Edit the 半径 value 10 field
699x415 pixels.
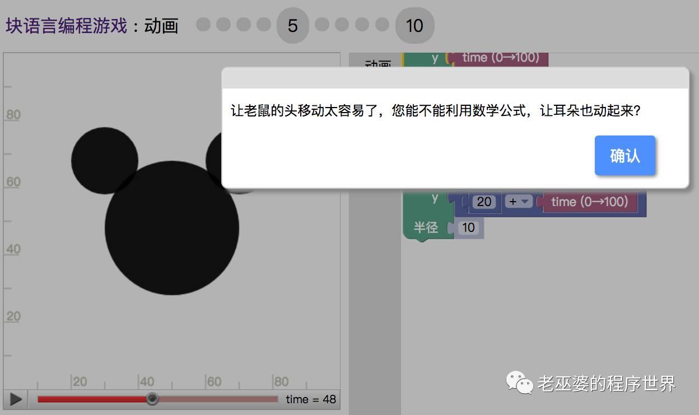(468, 227)
